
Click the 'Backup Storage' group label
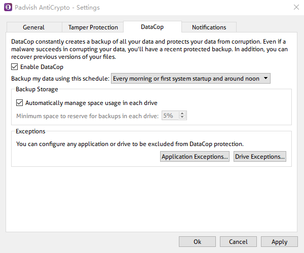[x=37, y=89]
